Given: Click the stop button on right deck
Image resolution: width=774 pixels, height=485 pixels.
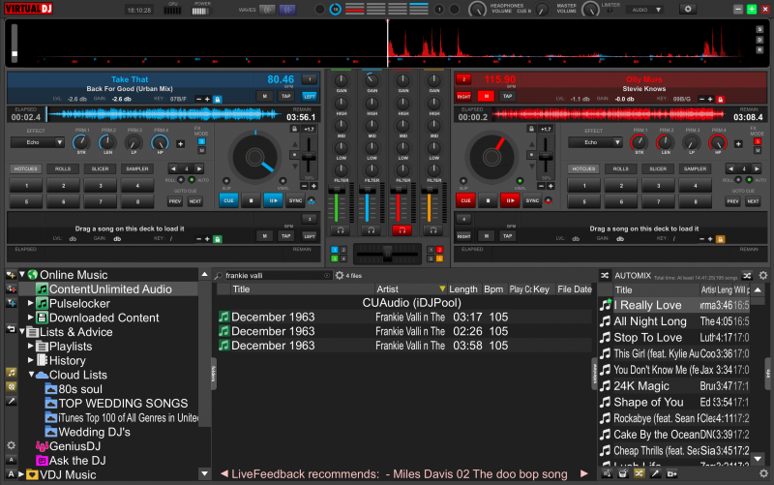Looking at the screenshot, I should click(488, 200).
